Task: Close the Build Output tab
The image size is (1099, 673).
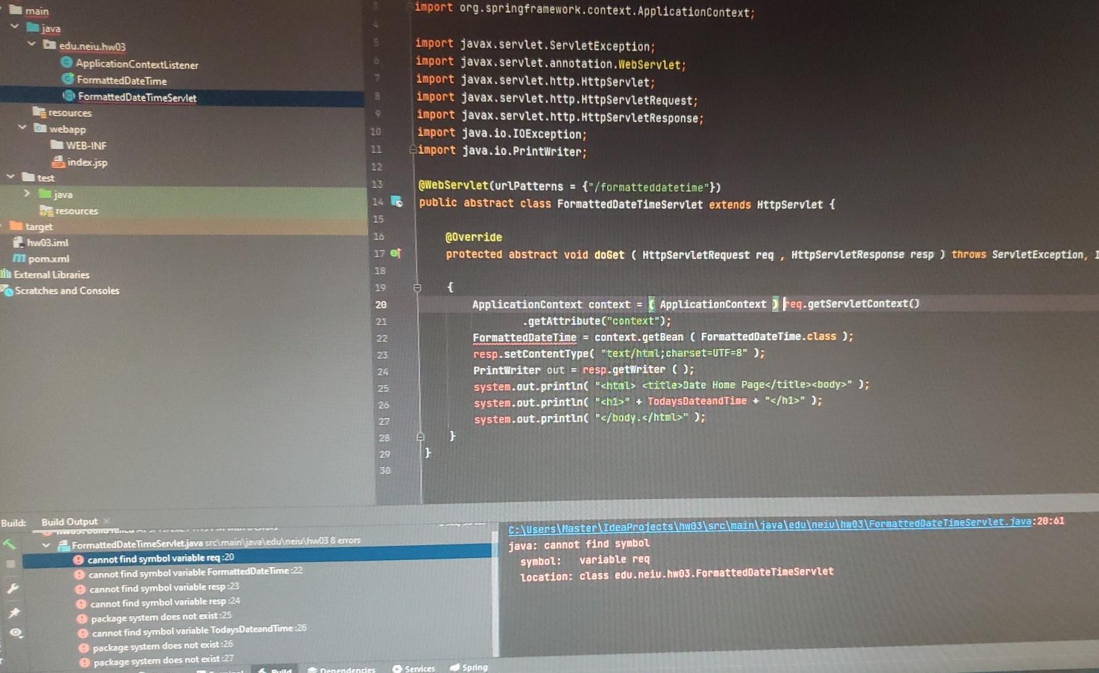Action: coord(106,521)
